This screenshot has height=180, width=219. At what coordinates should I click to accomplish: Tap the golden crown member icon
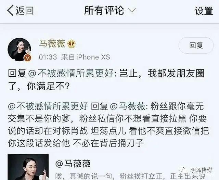pos(72,44)
